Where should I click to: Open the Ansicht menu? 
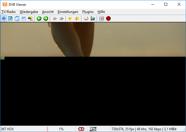coord(48,12)
